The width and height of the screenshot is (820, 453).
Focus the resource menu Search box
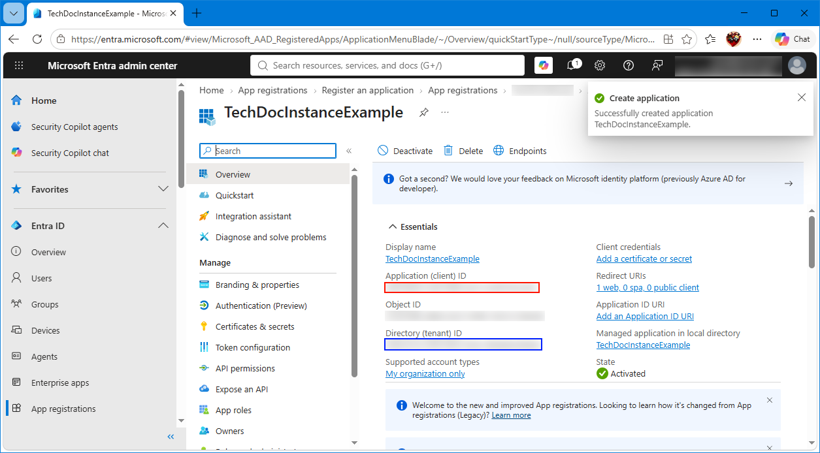pos(268,151)
